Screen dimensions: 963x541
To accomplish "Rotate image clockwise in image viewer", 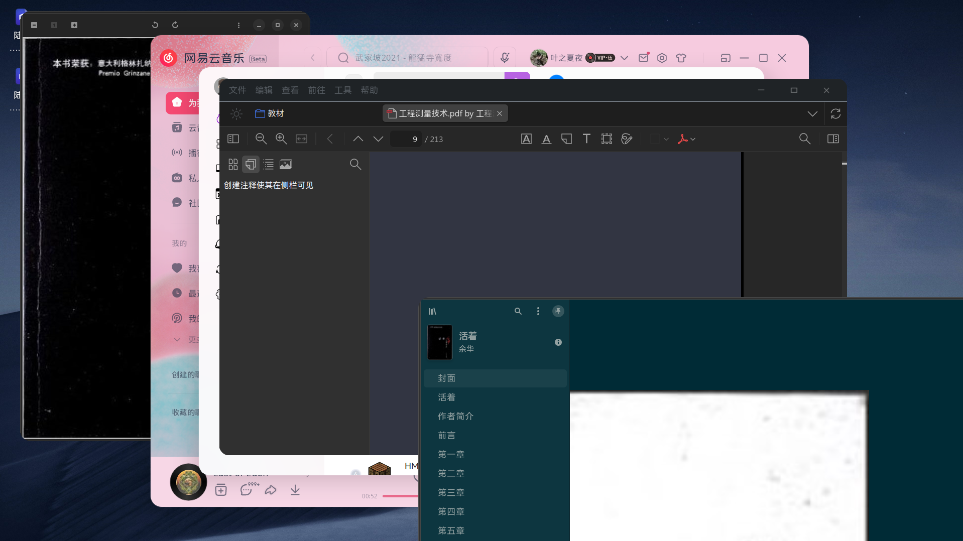I will 175,25.
